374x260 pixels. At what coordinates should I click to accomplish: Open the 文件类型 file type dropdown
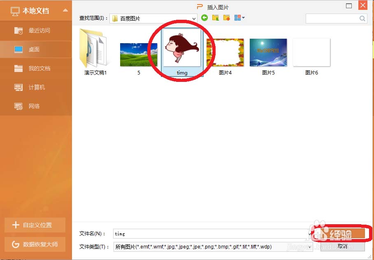pyautogui.click(x=310, y=247)
